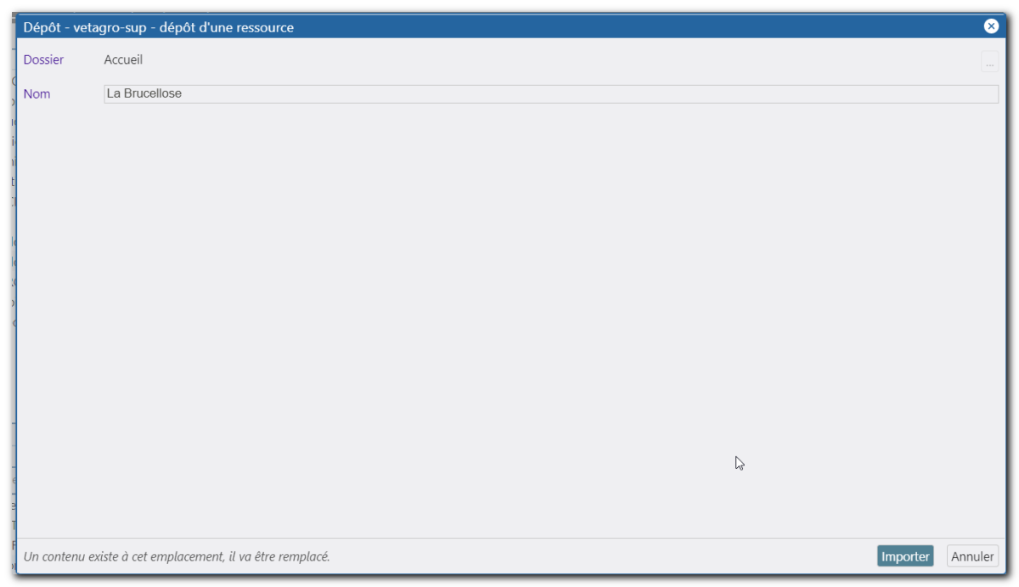
Task: Select the 'Un contenu existe' status text
Action: tap(71, 556)
